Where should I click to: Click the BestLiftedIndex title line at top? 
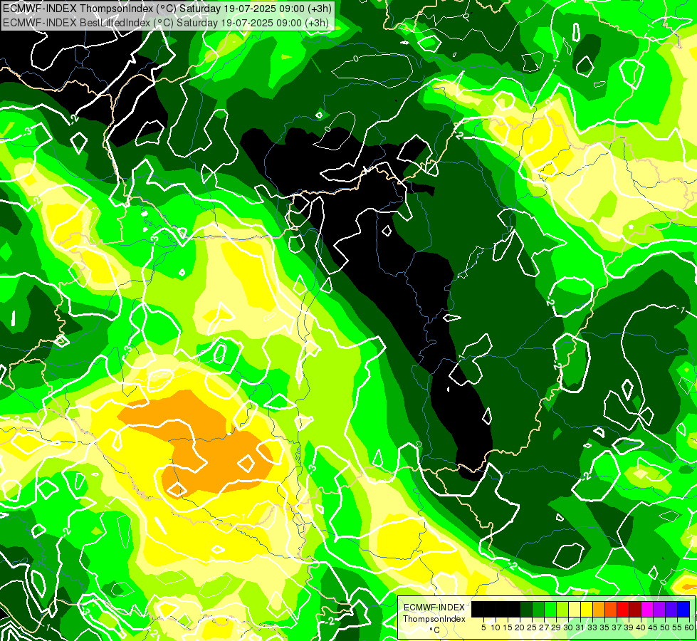click(x=165, y=22)
